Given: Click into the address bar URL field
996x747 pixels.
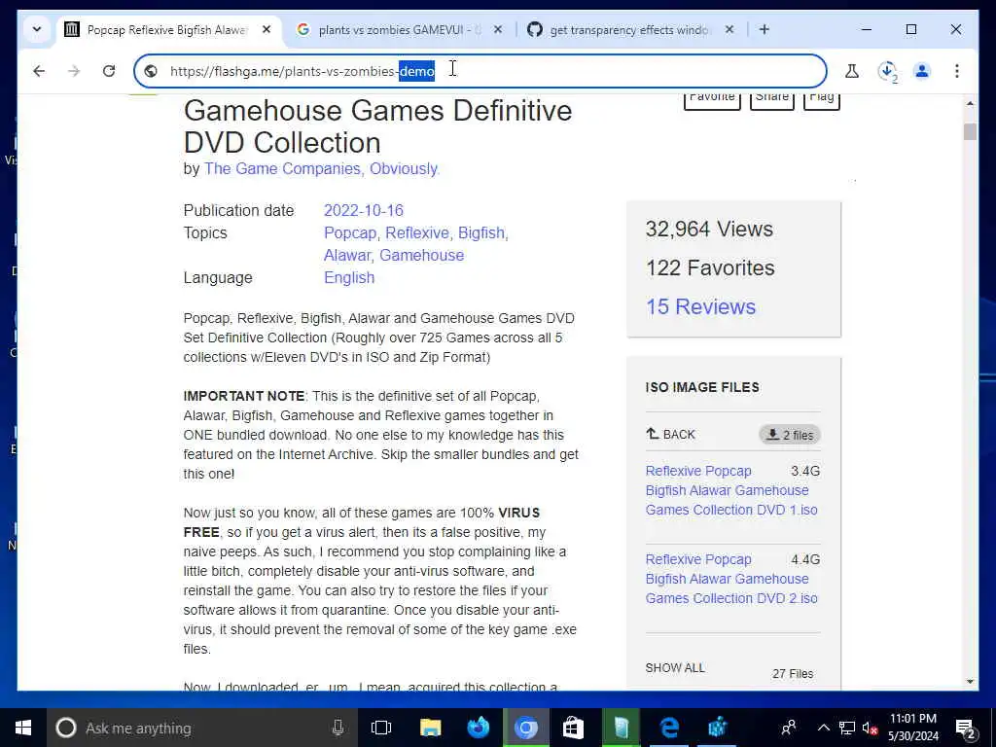Looking at the screenshot, I should pyautogui.click(x=480, y=71).
